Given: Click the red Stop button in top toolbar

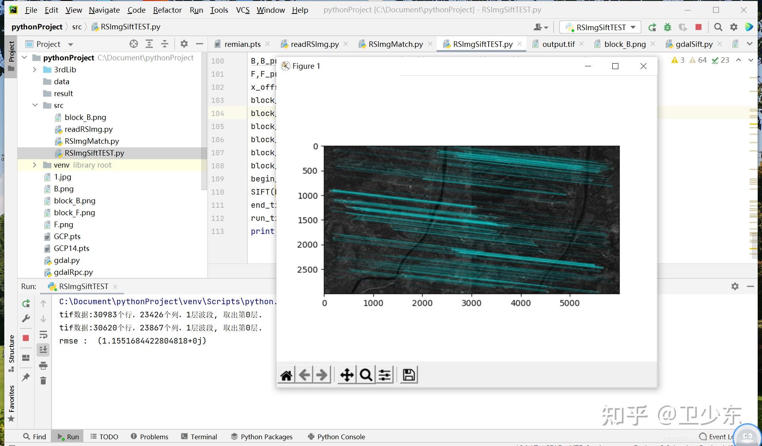Looking at the screenshot, I should (x=698, y=27).
